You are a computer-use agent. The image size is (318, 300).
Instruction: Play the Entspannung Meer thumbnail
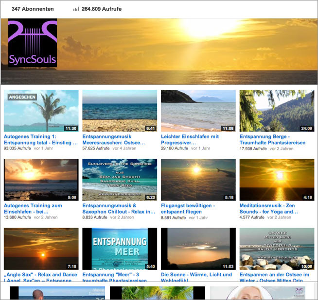coord(120,249)
